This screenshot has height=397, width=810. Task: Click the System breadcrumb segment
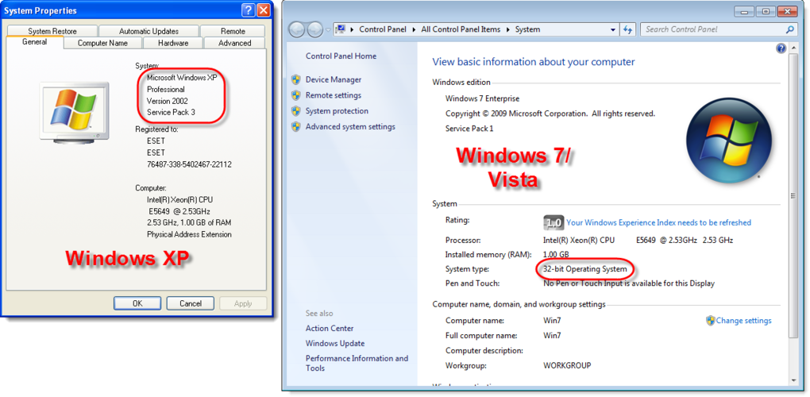[x=527, y=29]
